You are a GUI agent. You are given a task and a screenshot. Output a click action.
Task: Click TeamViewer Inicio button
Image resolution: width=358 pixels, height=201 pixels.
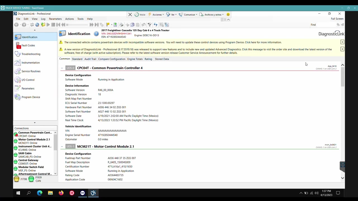tap(140, 15)
